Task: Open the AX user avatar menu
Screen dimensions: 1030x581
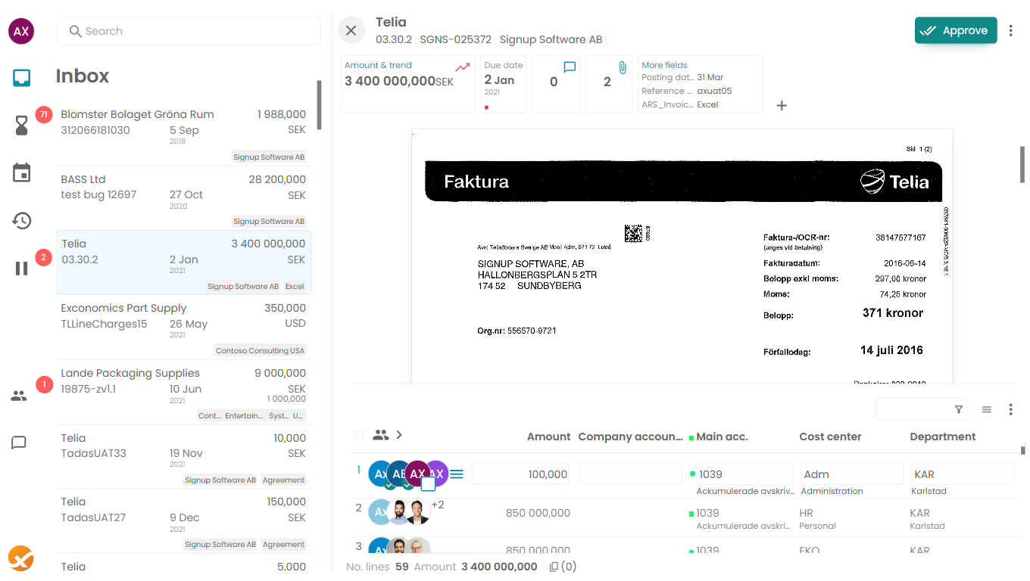Action: point(21,31)
